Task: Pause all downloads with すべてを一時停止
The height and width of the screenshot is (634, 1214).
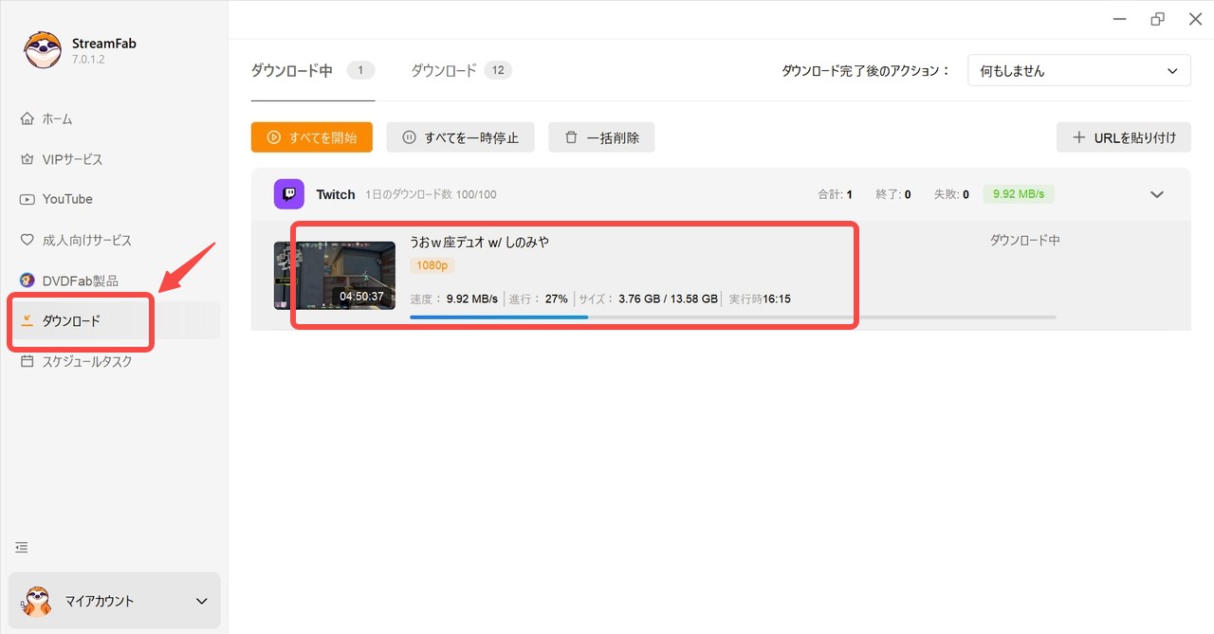Action: tap(460, 136)
